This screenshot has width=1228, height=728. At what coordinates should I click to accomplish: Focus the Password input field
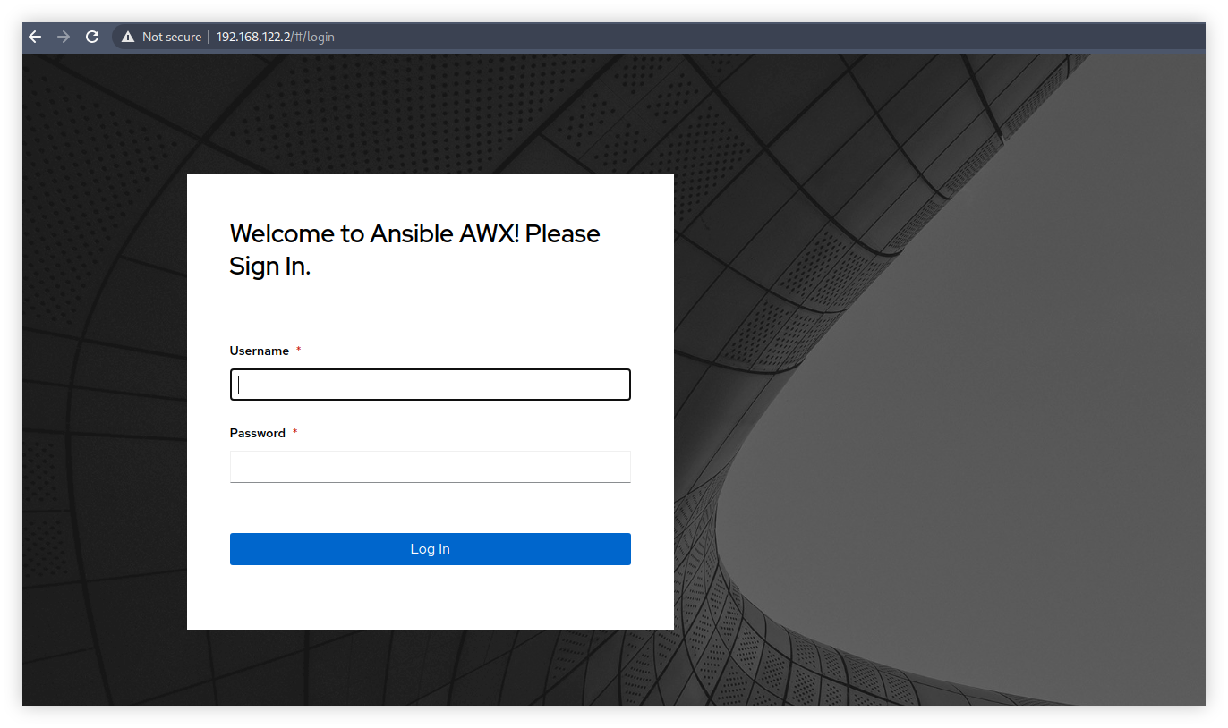click(430, 466)
